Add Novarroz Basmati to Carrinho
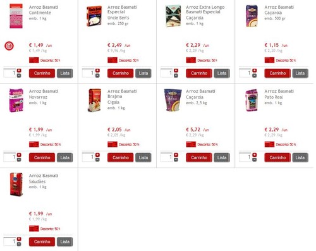The width and height of the screenshot is (316, 251). [x=42, y=157]
